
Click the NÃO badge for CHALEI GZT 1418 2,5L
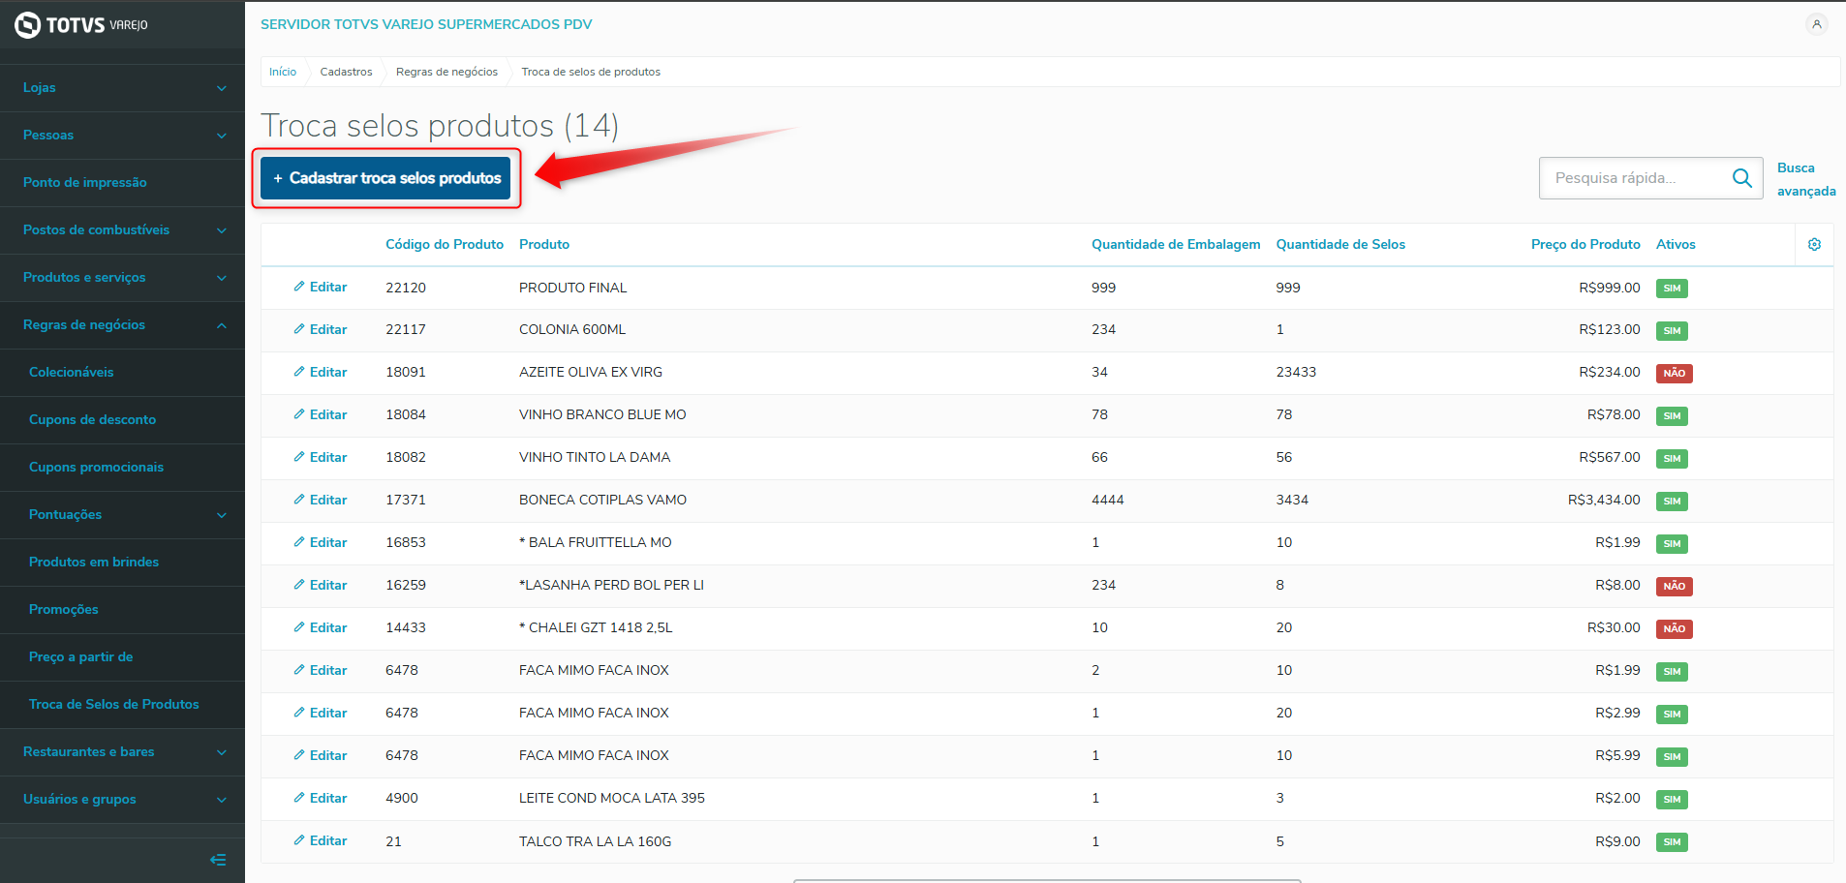pyautogui.click(x=1674, y=629)
